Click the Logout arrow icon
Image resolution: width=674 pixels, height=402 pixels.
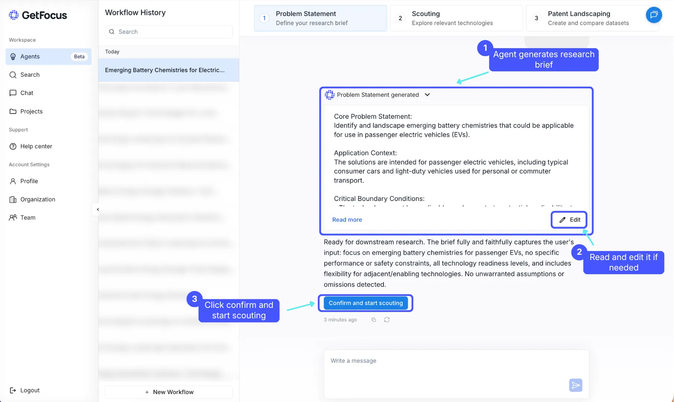click(x=13, y=390)
